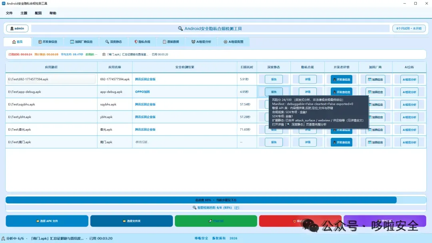
Task: Open the 主题 menu
Action: [x=24, y=13]
